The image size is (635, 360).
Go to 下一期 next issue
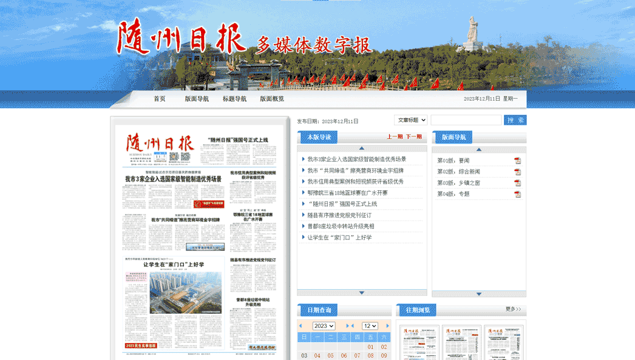(x=413, y=137)
